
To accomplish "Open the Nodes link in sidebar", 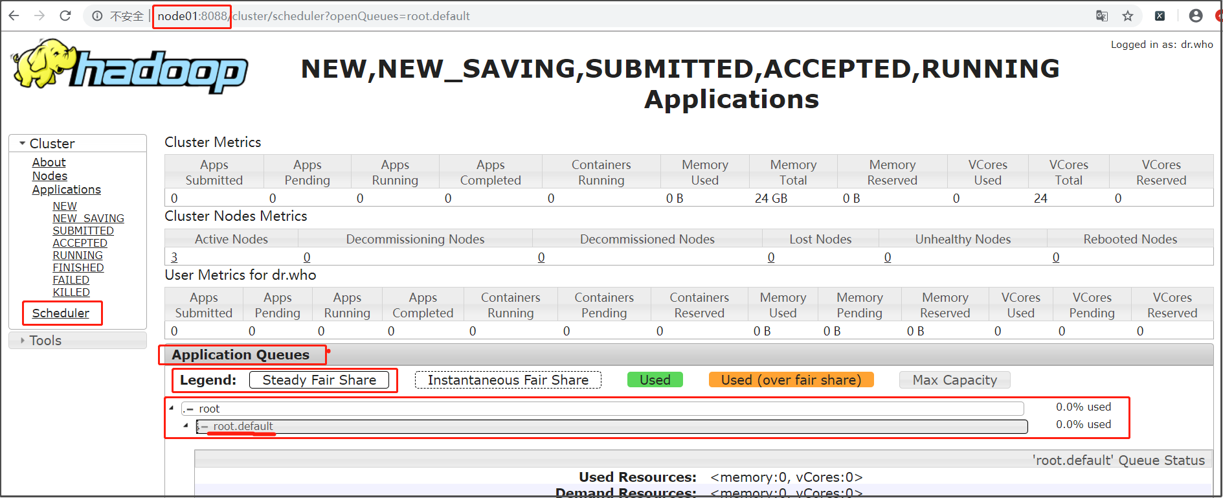I will (50, 175).
